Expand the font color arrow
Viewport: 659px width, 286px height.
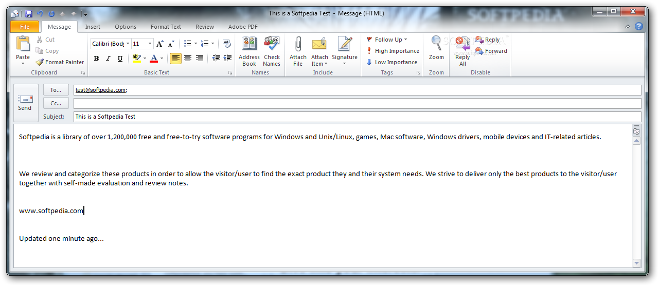(162, 59)
